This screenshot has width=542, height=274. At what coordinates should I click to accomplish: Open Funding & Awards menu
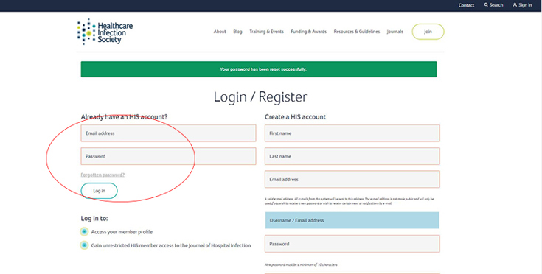pyautogui.click(x=309, y=32)
